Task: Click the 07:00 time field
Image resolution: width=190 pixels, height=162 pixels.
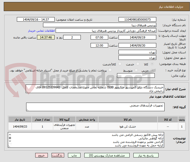Action: tap(99, 37)
